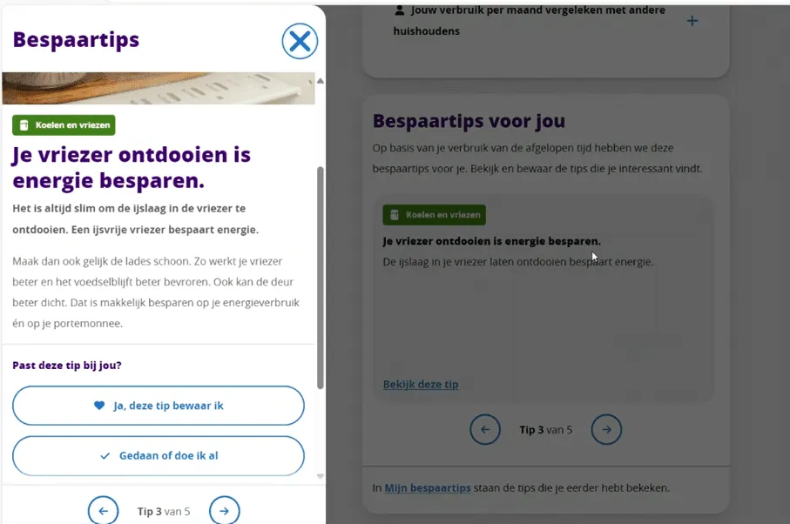Click the 'Bespaartips voor jou' heading

469,121
